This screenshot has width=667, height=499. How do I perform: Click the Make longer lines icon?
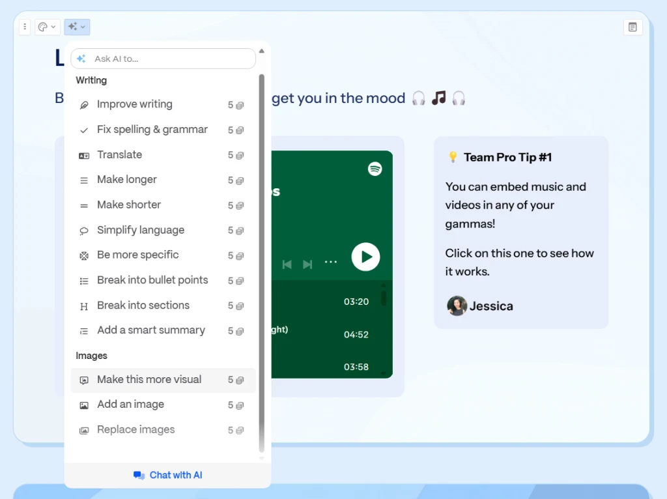84,180
